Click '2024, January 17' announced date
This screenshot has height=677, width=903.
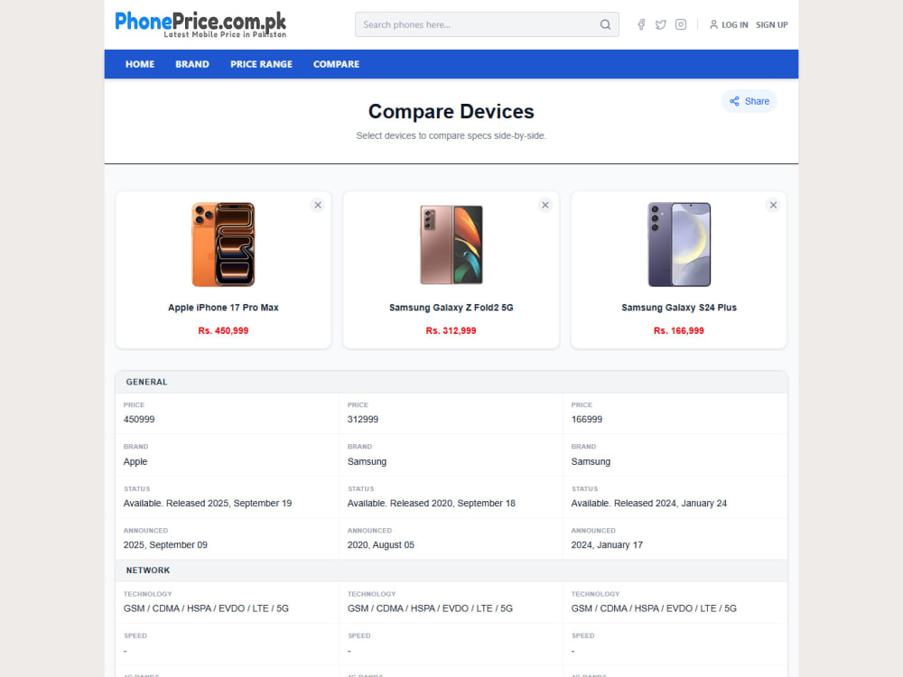607,545
